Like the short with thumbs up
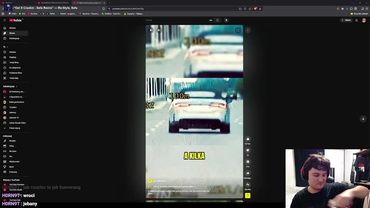Image resolution: width=370 pixels, height=208 pixels. (248, 139)
